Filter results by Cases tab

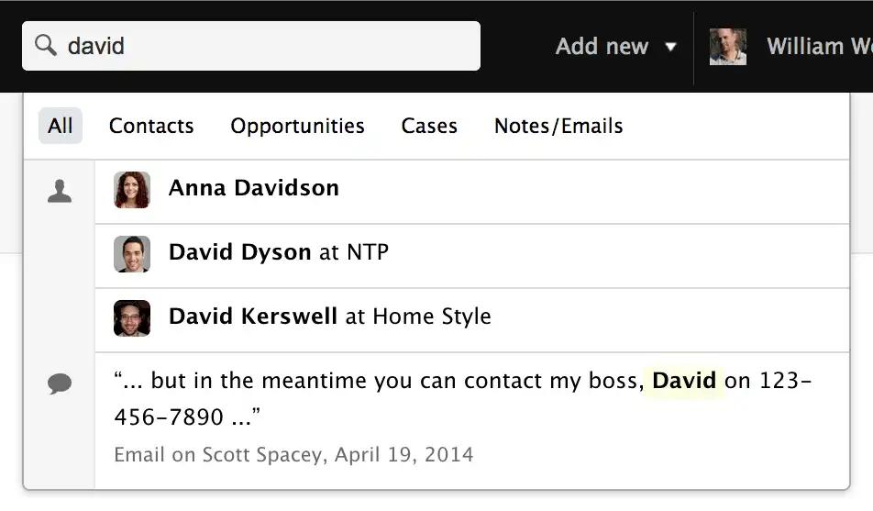(x=429, y=126)
